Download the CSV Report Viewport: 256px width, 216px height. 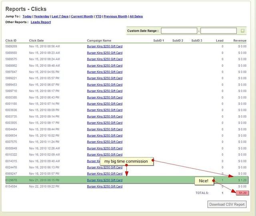pyautogui.click(x=227, y=204)
